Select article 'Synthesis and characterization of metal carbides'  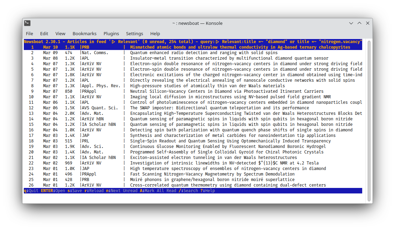[193, 136]
